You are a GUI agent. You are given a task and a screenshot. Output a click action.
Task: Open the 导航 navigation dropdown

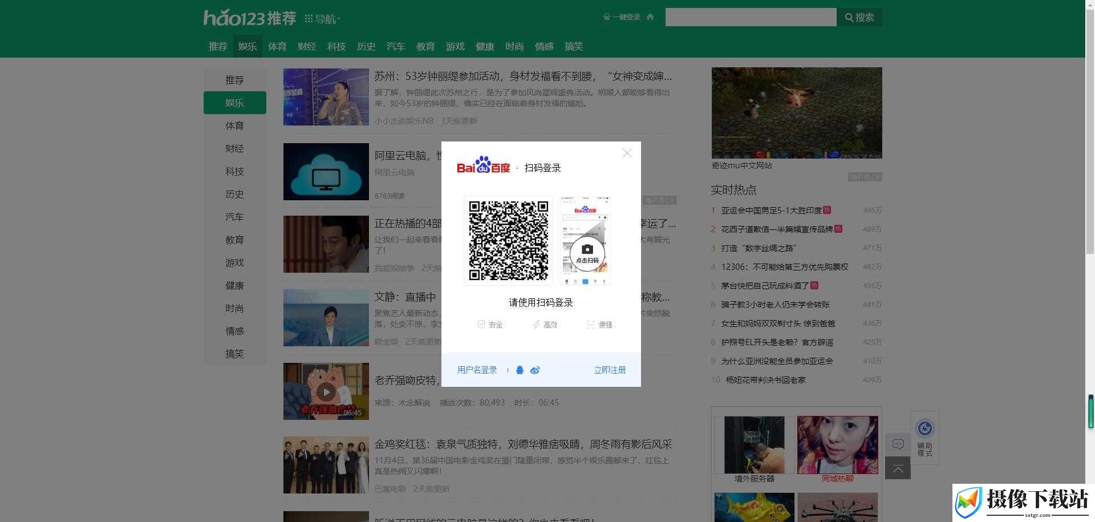(x=322, y=19)
